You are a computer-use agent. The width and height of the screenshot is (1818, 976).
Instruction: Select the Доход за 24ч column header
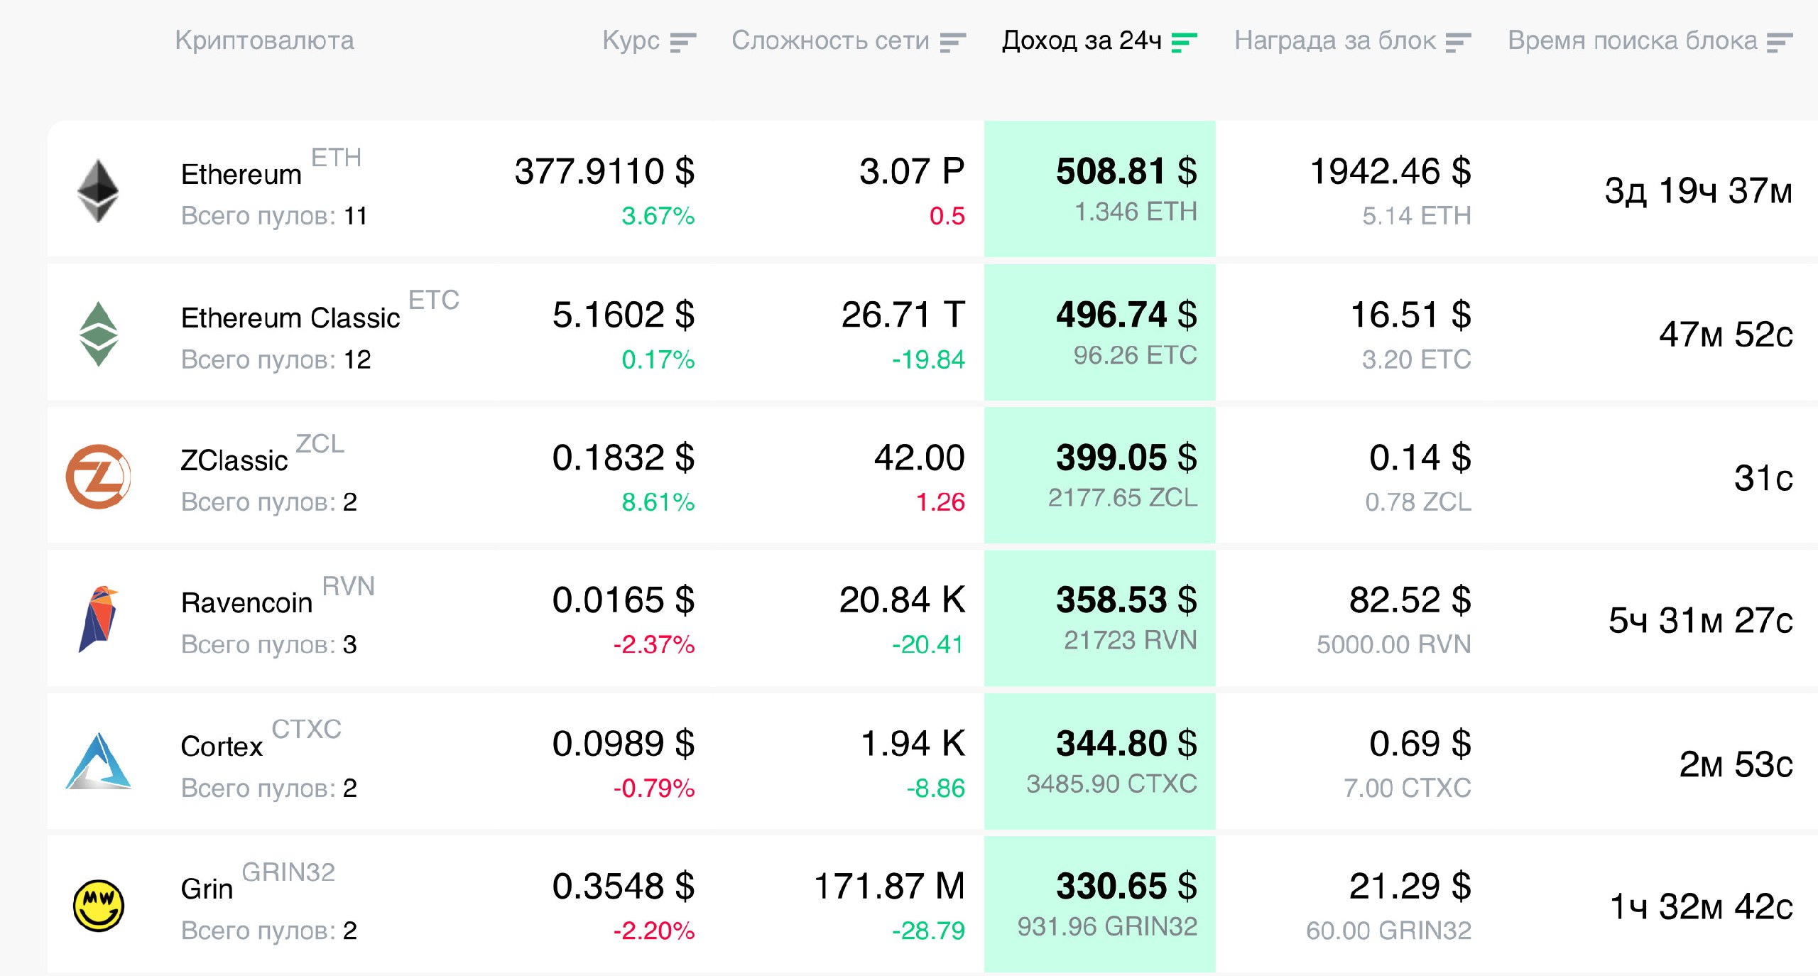pos(1082,40)
